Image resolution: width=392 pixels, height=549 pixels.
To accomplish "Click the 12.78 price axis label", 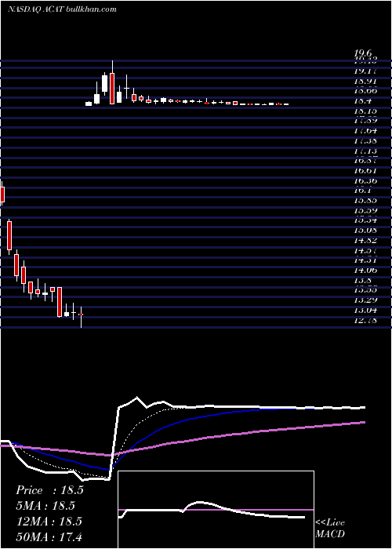I will pos(366,320).
